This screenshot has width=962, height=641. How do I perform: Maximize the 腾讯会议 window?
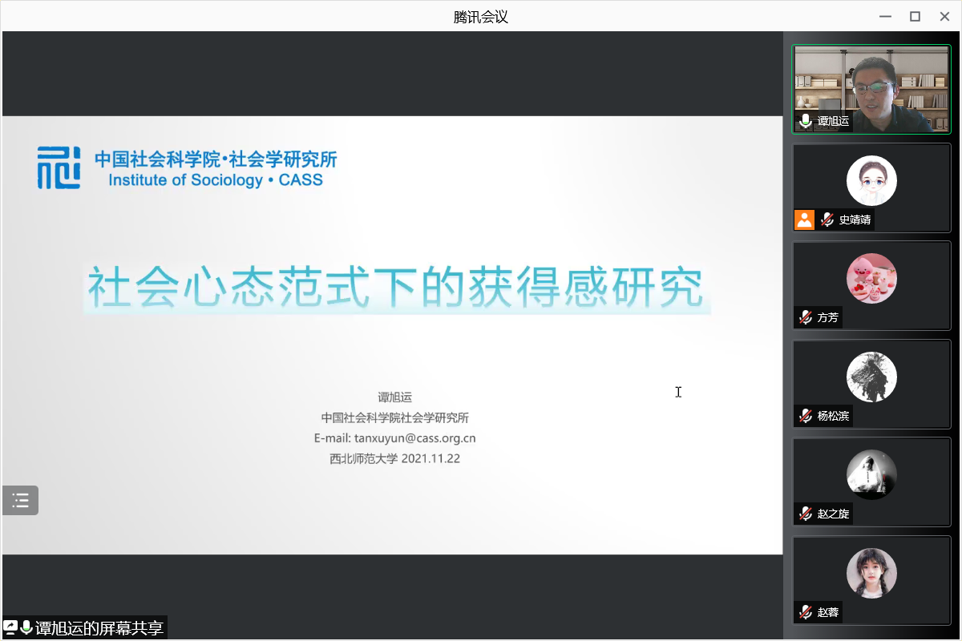(x=915, y=16)
